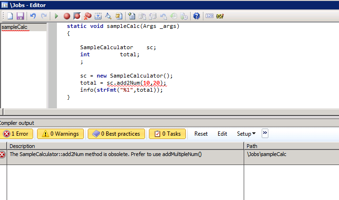
Task: Toggle the 0 Tasks filter button
Action: (167, 134)
